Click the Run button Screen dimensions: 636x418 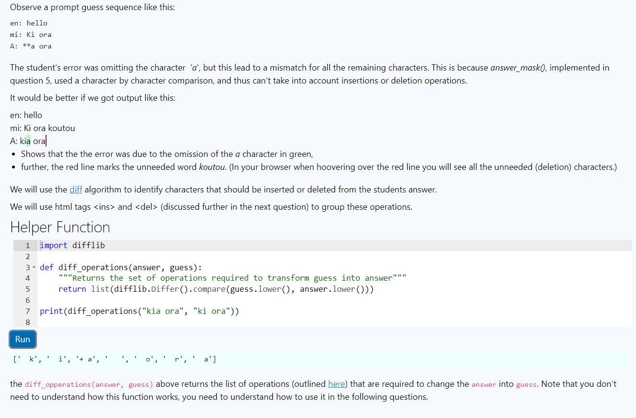[23, 339]
